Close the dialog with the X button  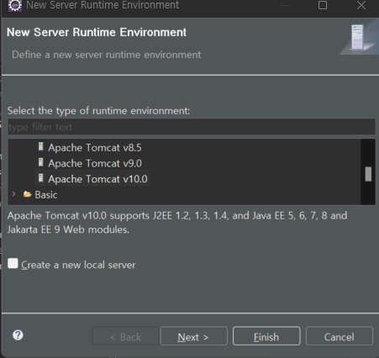361,5
